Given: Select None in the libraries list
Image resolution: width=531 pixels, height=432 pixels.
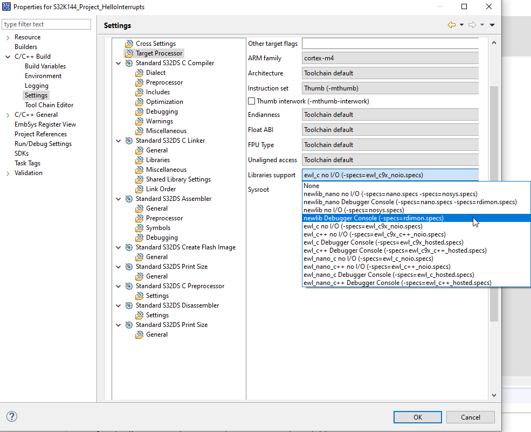Looking at the screenshot, I should tap(312, 186).
